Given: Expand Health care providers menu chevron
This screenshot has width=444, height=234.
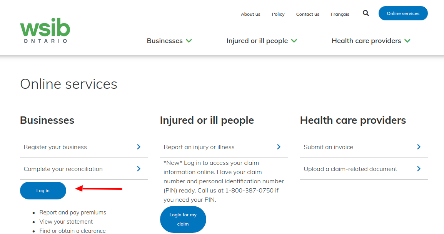Looking at the screenshot, I should [407, 41].
